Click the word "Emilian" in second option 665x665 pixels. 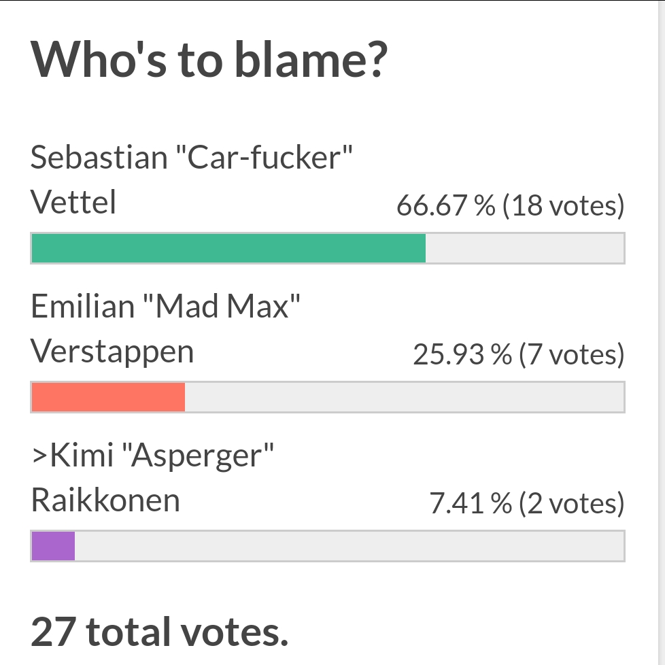click(x=83, y=307)
